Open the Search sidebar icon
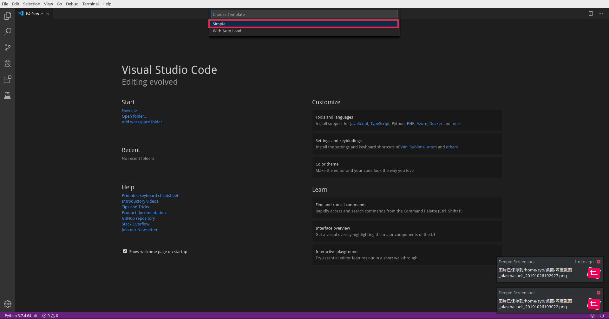609x319 pixels. click(x=8, y=32)
